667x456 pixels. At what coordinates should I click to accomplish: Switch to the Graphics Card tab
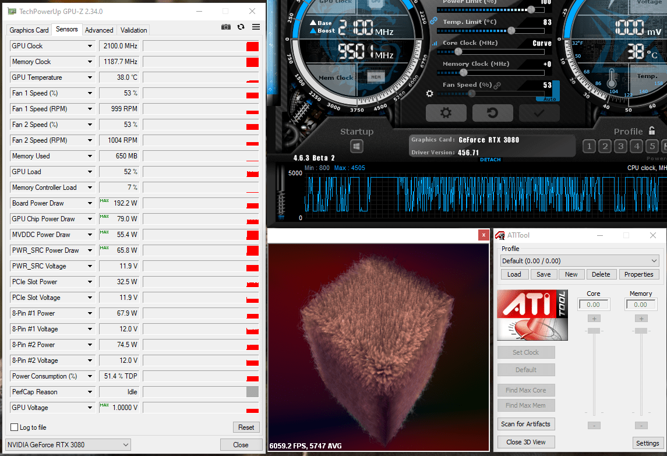[29, 30]
